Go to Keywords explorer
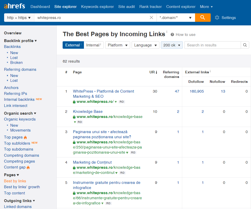Image resolution: width=251 pixels, height=209 pixels. [97, 7]
